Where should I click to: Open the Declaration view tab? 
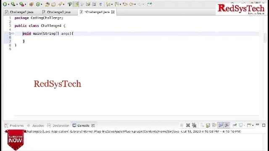click(x=58, y=125)
